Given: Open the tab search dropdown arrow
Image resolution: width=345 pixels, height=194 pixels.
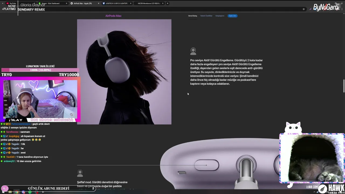Looking at the screenshot, I should pyautogui.click(x=2, y=4).
